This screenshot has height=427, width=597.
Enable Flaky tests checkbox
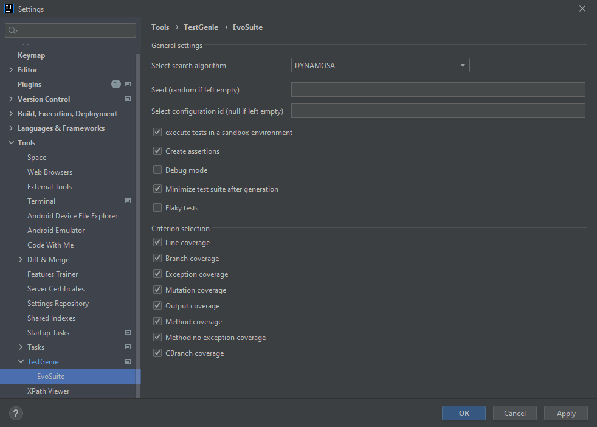point(157,207)
